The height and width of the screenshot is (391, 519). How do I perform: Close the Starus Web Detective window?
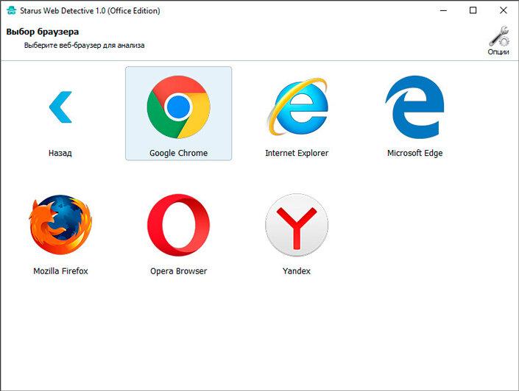click(x=503, y=10)
